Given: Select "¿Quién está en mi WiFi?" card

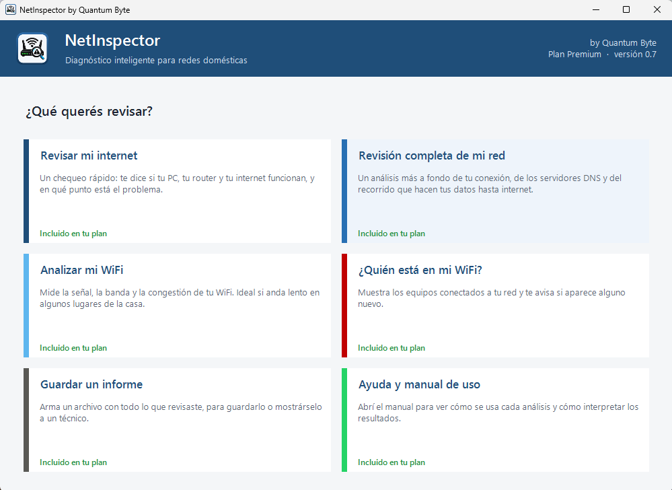Looking at the screenshot, I should pyautogui.click(x=496, y=306).
